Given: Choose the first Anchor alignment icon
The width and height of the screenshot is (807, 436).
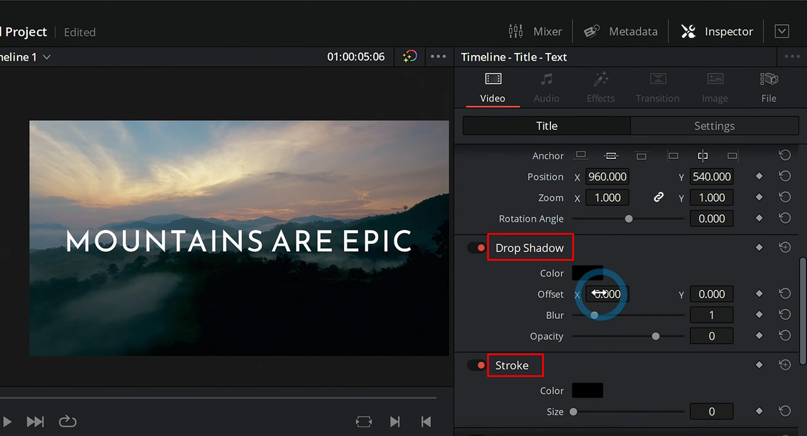Looking at the screenshot, I should click(x=581, y=156).
